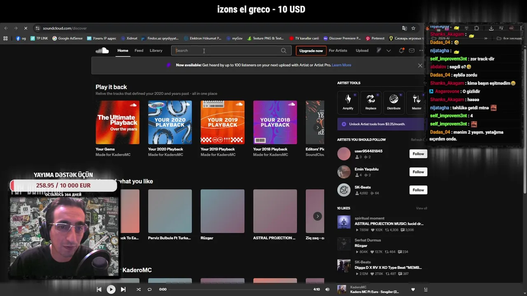Open Your 2019 Playback cover
This screenshot has width=527, height=296.
222,123
